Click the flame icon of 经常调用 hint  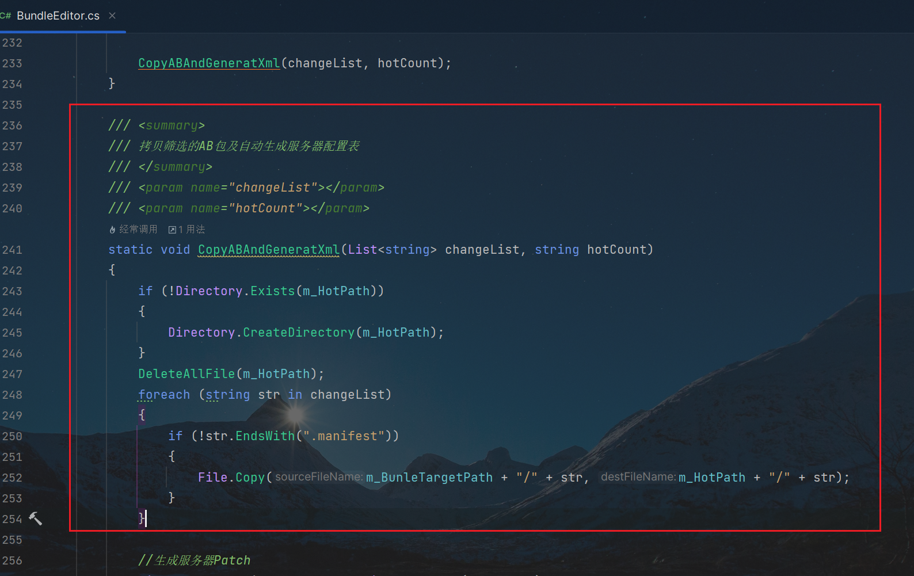click(x=112, y=230)
